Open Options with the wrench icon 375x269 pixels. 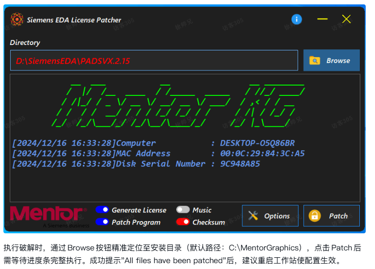pyautogui.click(x=270, y=216)
